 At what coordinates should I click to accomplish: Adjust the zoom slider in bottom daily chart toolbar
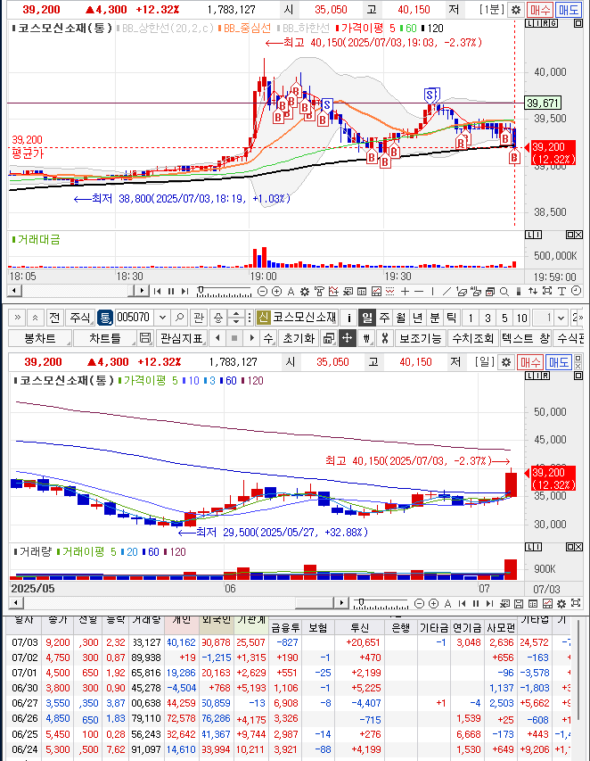point(381,604)
